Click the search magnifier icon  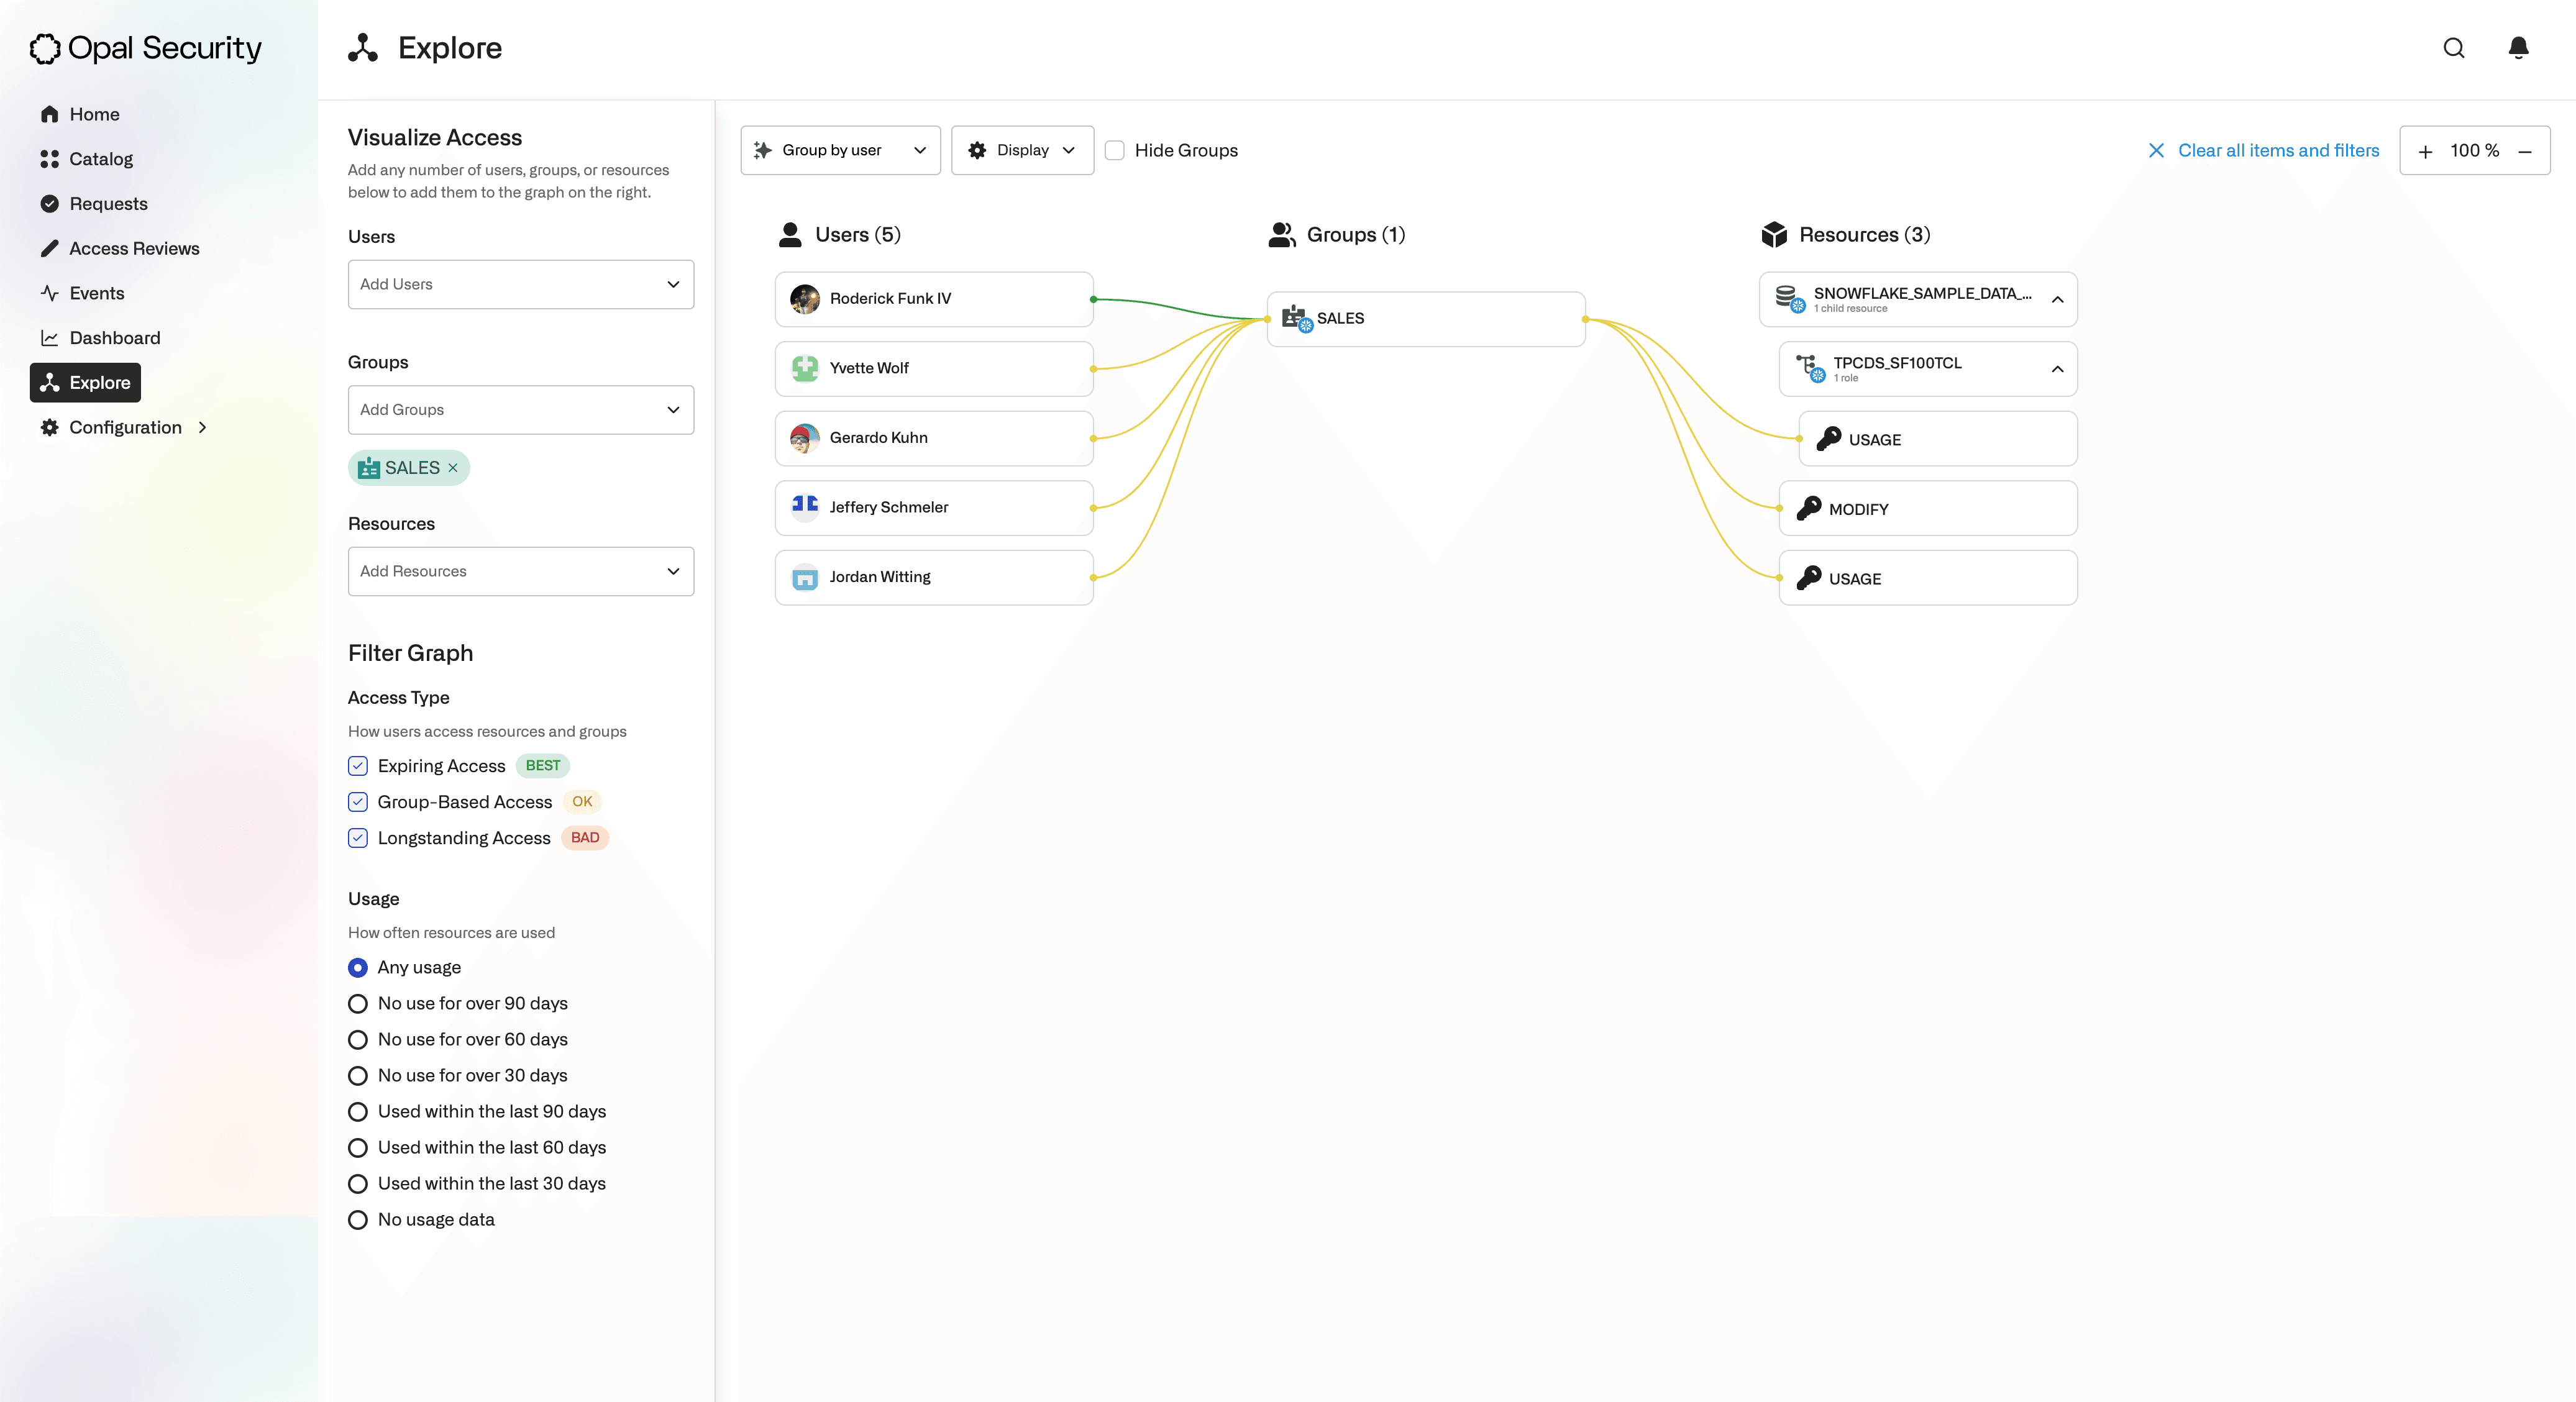(2453, 48)
